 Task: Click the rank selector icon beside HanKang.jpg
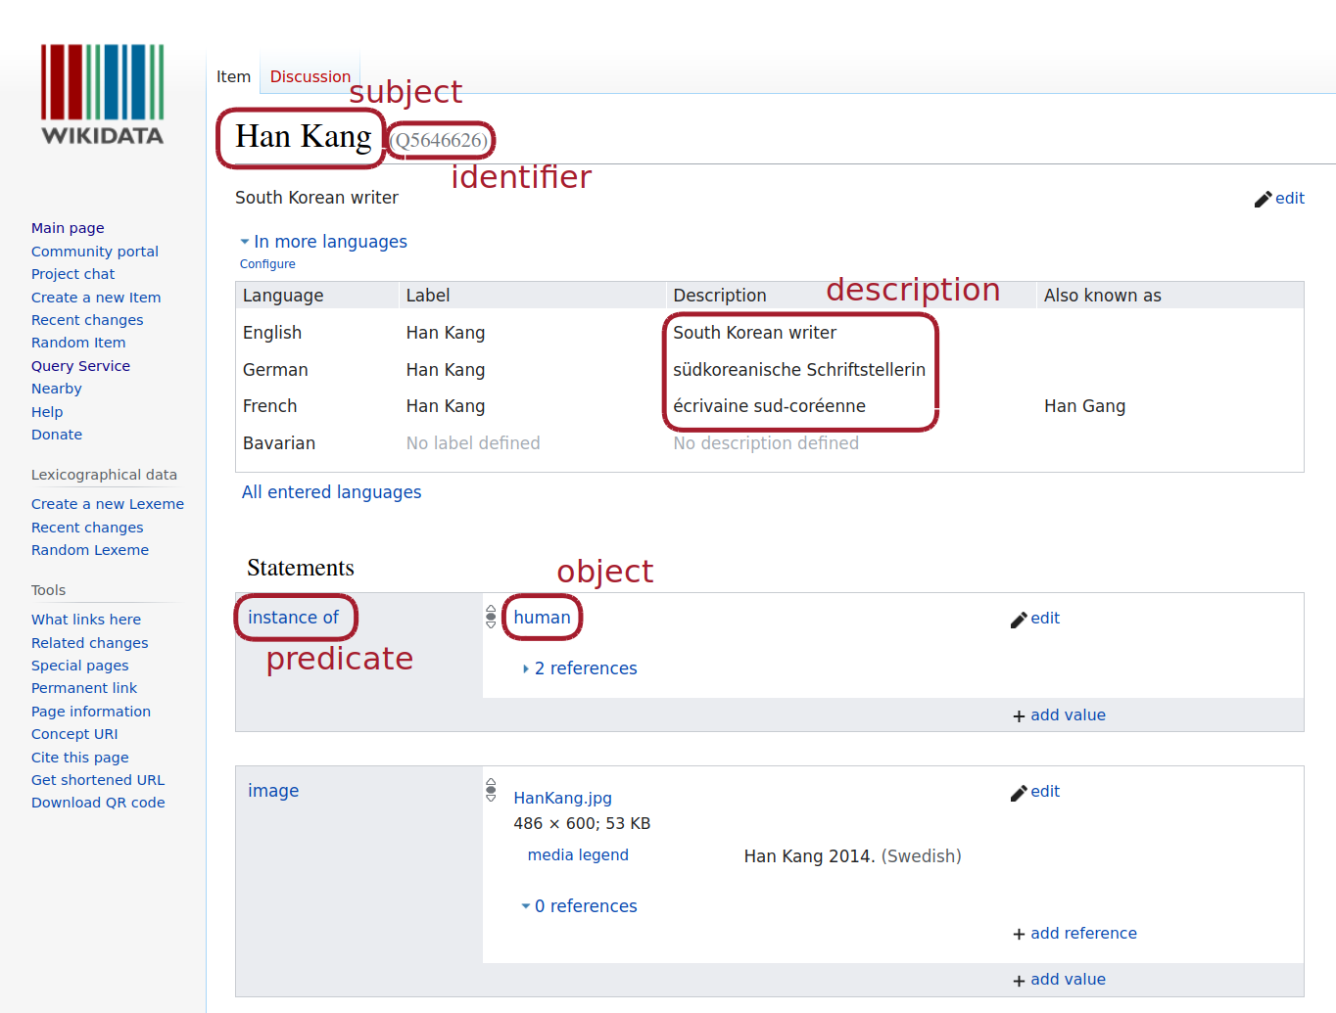[491, 790]
